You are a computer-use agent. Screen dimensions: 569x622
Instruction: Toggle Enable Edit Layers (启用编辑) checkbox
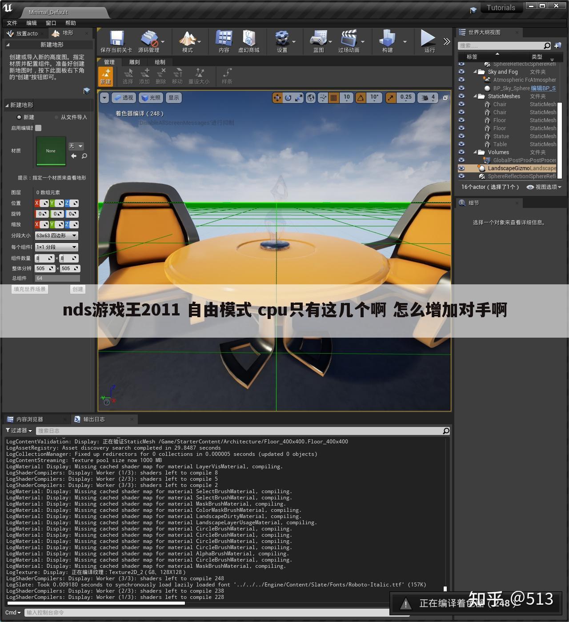[38, 128]
